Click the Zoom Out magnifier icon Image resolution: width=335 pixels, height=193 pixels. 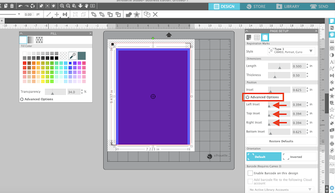pyautogui.click(x=68, y=6)
